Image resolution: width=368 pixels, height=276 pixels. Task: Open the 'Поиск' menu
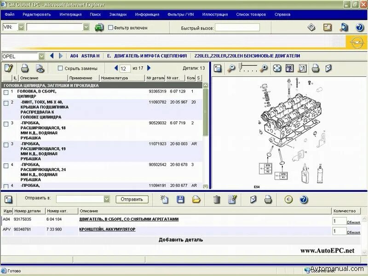pos(95,14)
